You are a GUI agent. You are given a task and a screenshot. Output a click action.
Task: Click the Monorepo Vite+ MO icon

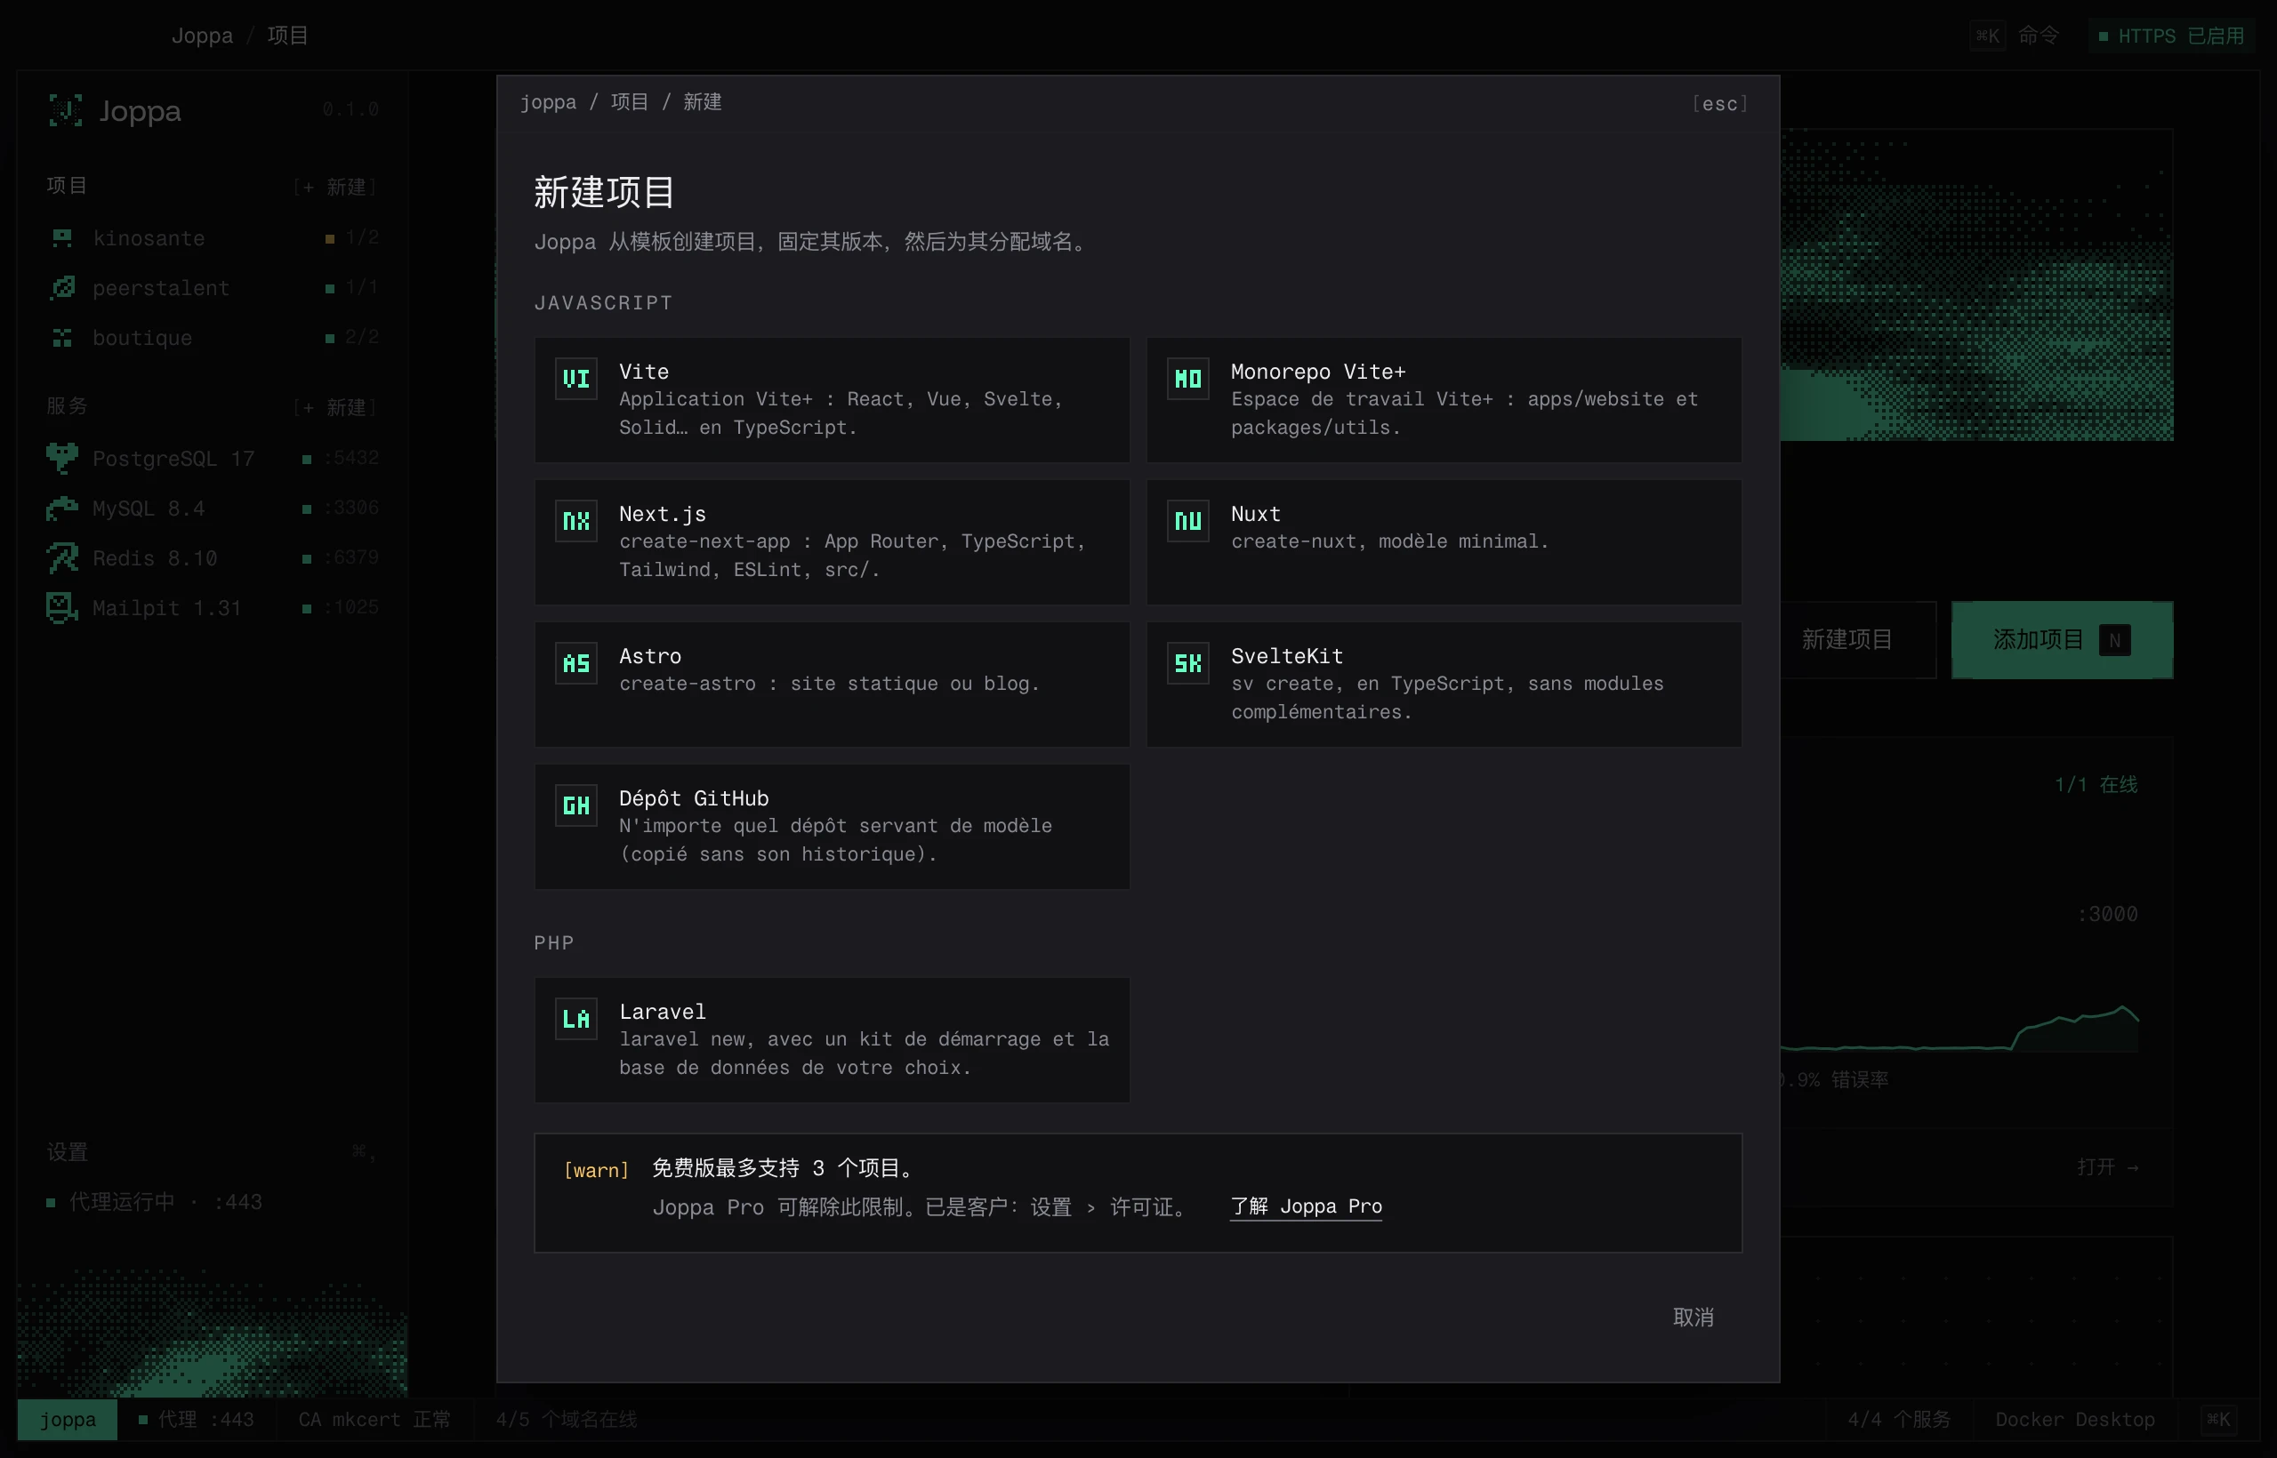click(1187, 379)
